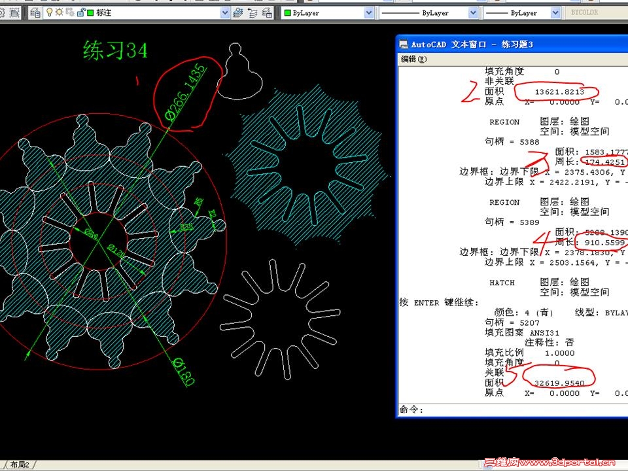Expand the 标注 layer dropdown list
The height and width of the screenshot is (471, 628).
point(224,13)
